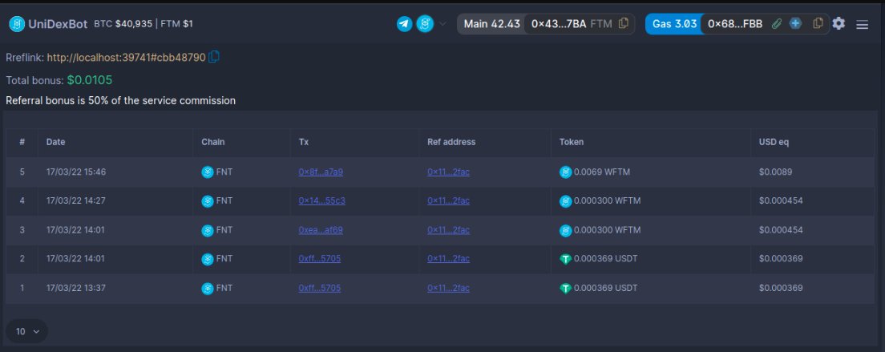Click the WFTM token icon beside 0.0069
The width and height of the screenshot is (885, 352).
(565, 172)
